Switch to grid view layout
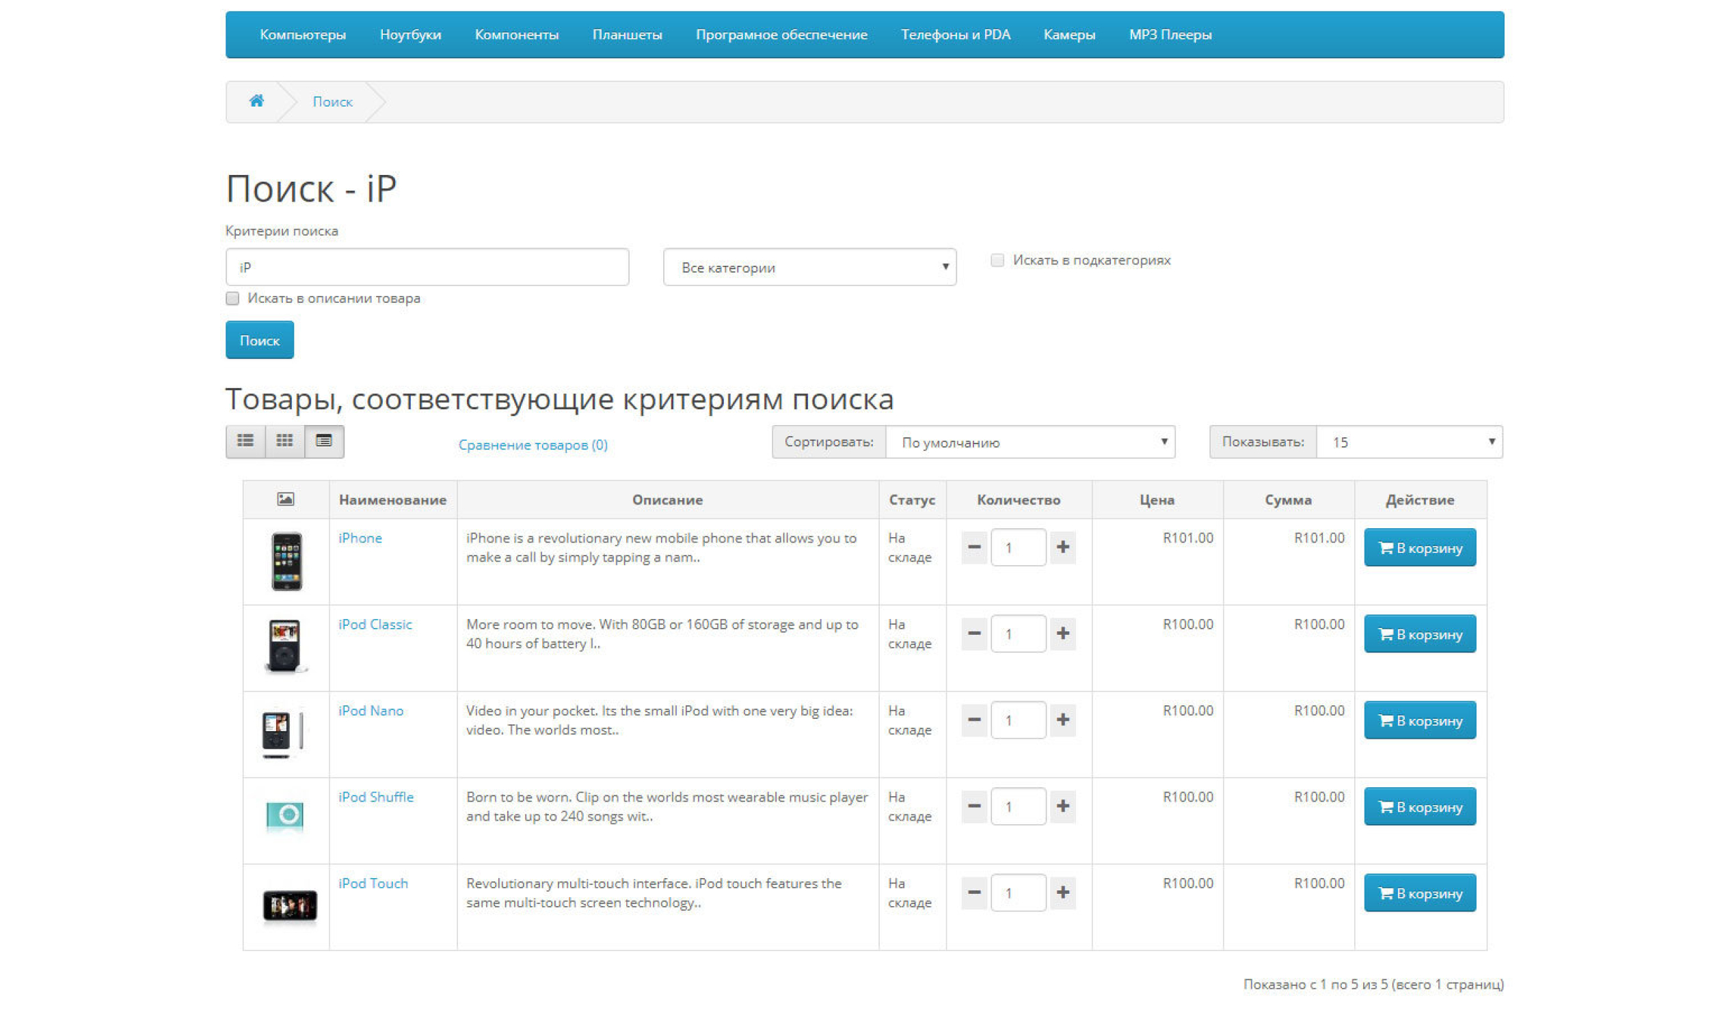 (284, 441)
